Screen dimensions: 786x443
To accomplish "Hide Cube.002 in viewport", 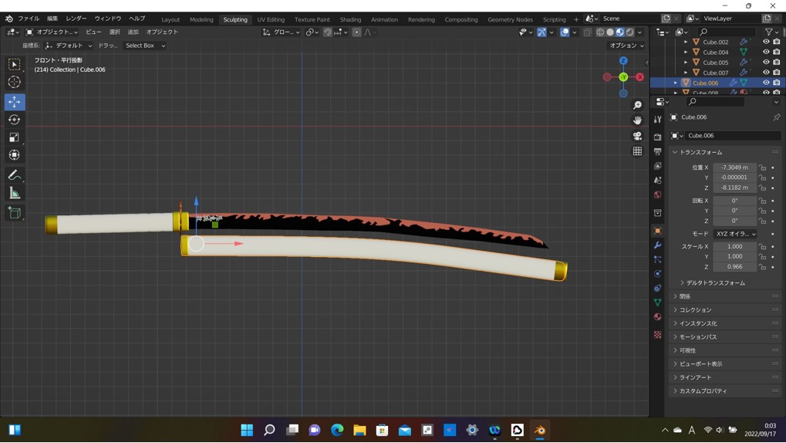I will [x=766, y=42].
